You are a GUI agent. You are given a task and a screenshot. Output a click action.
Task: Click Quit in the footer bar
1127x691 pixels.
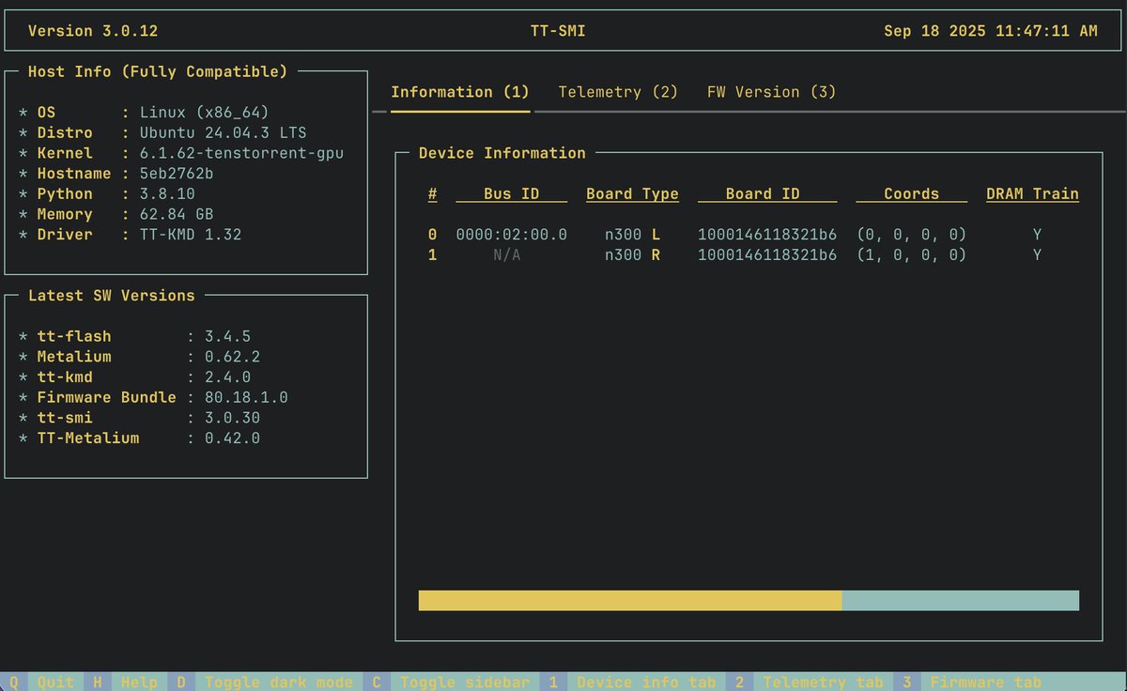click(55, 683)
